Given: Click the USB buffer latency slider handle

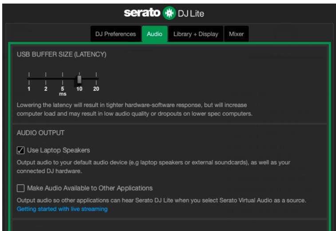Looking at the screenshot, I should (x=79, y=79).
